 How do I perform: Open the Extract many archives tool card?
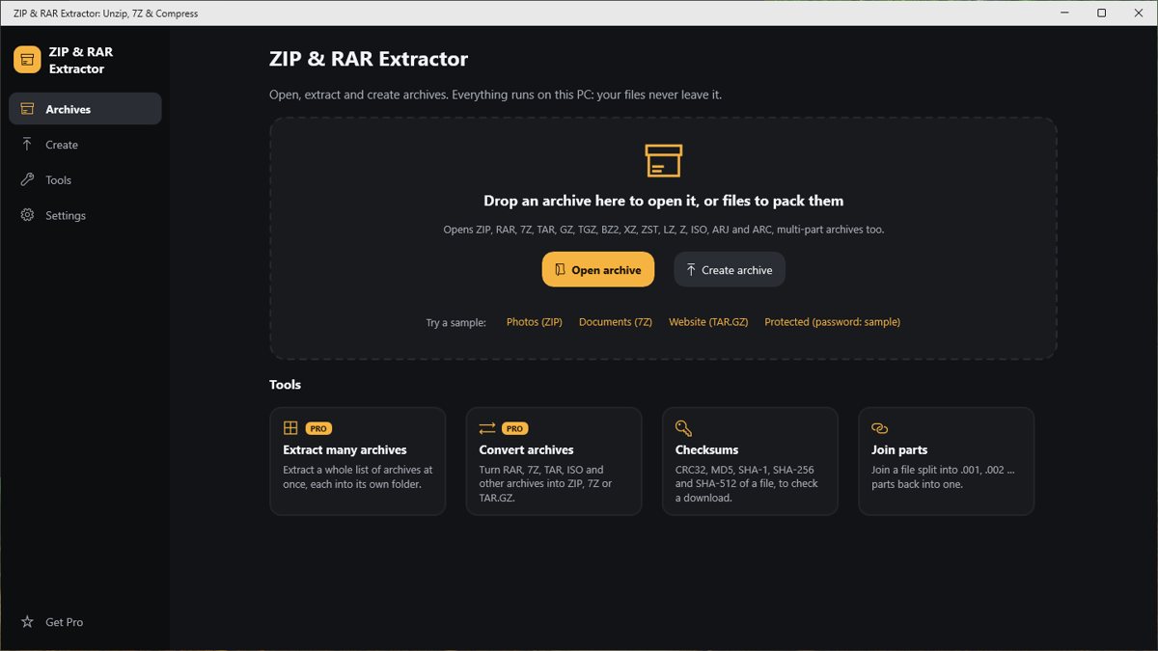coord(358,461)
